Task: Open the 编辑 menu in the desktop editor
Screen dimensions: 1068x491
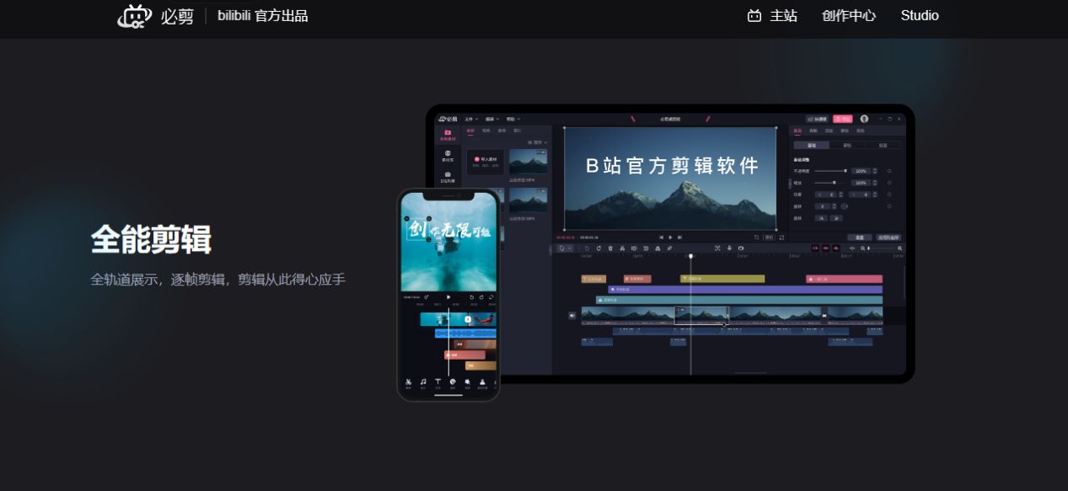Action: [492, 119]
